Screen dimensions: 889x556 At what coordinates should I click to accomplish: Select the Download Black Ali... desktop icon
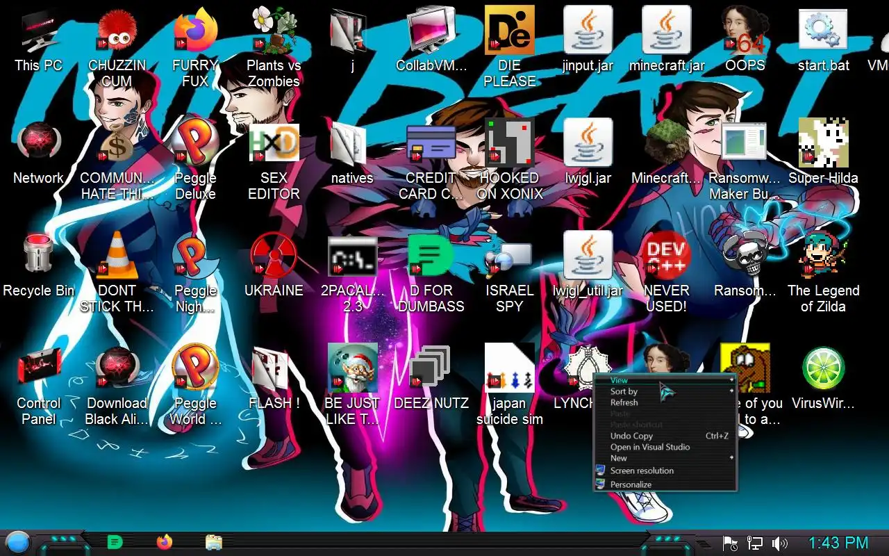tap(117, 368)
